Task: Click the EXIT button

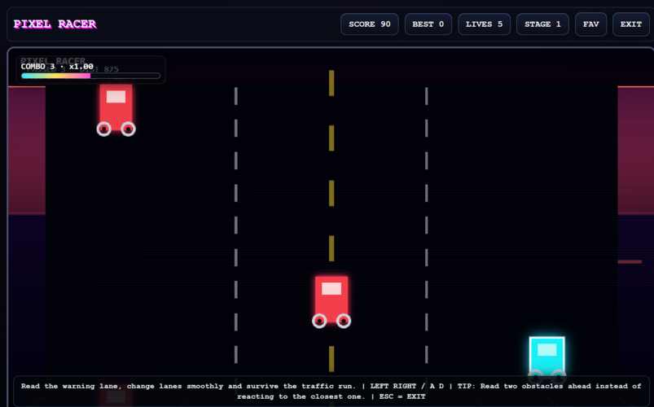Action: point(630,24)
